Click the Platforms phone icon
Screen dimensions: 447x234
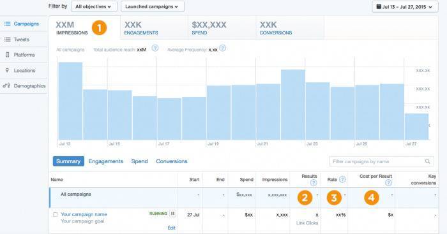pos(8,55)
